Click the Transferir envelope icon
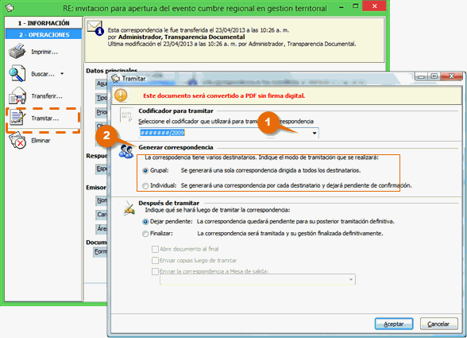Viewport: 467px width, 338px height. point(17,95)
